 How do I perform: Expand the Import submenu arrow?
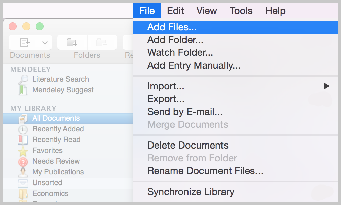(326, 86)
